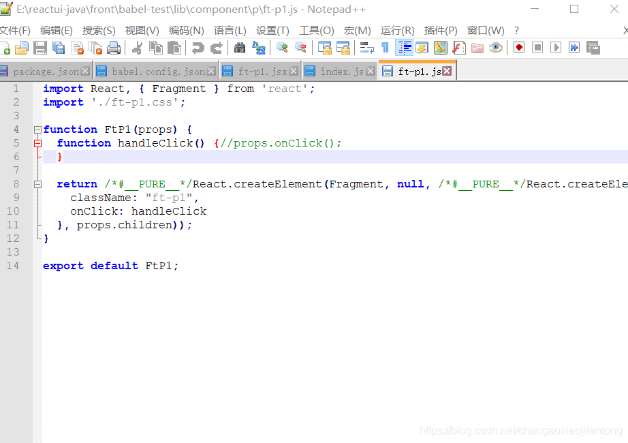Zoom out with the magnifier minus icon
Viewport: 628px width, 443px height.
300,48
